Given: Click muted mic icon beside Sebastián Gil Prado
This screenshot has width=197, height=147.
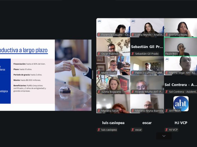Looking at the screenshot, I should point(133,54).
